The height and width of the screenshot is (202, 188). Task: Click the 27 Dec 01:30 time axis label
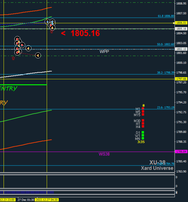(x=26, y=200)
